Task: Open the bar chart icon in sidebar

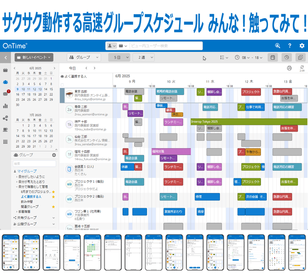Action: [6, 106]
